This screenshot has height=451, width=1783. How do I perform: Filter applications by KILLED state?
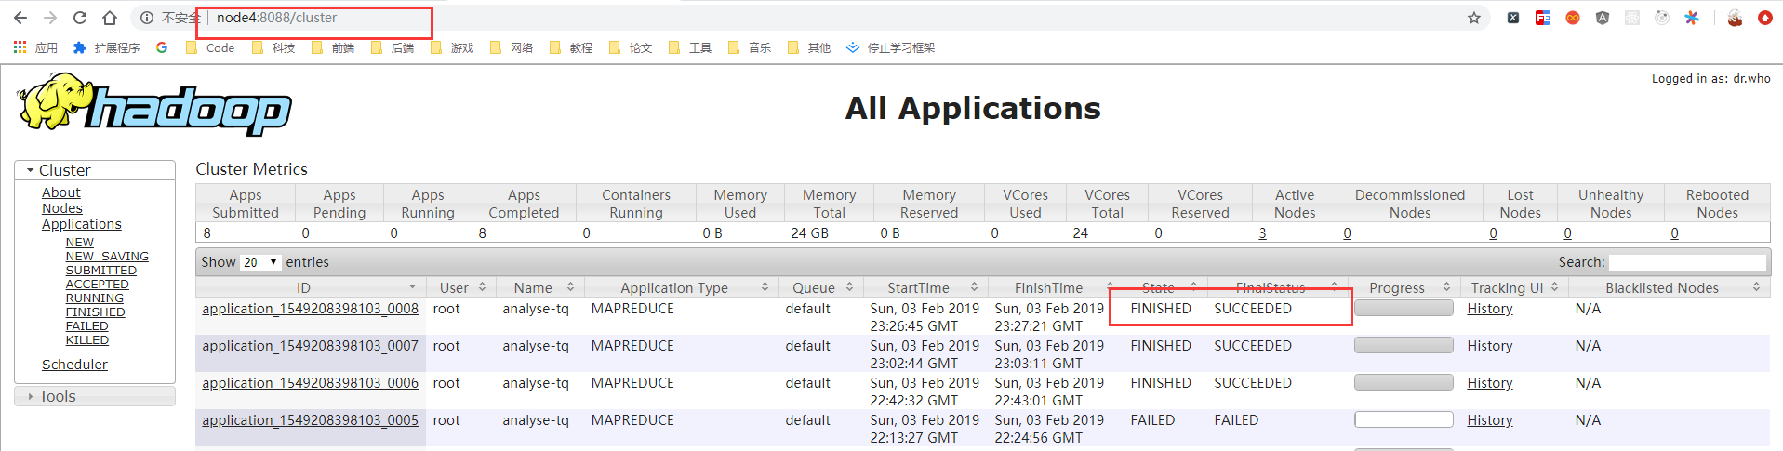tap(87, 339)
